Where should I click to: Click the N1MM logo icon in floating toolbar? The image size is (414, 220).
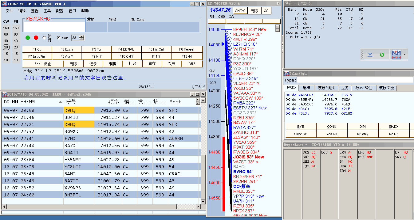click(396, 55)
